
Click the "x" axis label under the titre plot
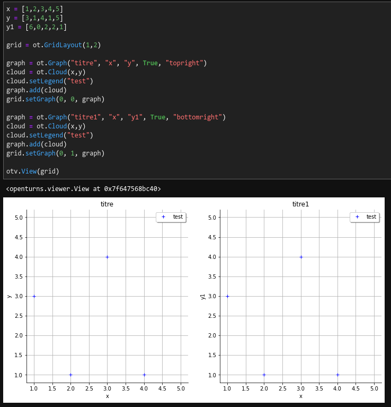pyautogui.click(x=107, y=396)
